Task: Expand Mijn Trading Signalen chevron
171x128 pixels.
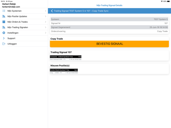Action: (x=46, y=27)
